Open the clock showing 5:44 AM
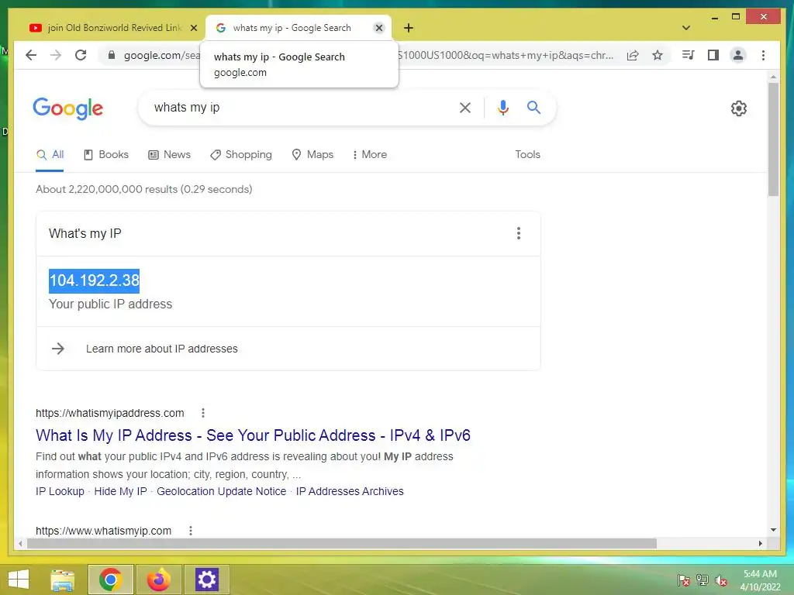794x595 pixels. [760, 580]
